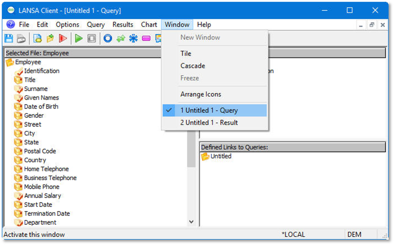Click the purple document icon beside File menu
The width and height of the screenshot is (394, 245).
(x=11, y=25)
